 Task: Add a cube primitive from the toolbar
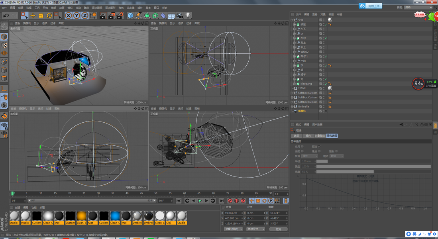point(130,16)
